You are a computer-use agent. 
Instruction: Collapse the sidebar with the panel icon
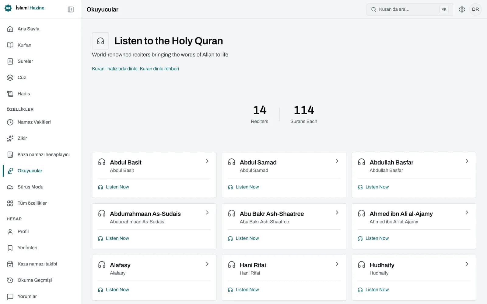[71, 9]
